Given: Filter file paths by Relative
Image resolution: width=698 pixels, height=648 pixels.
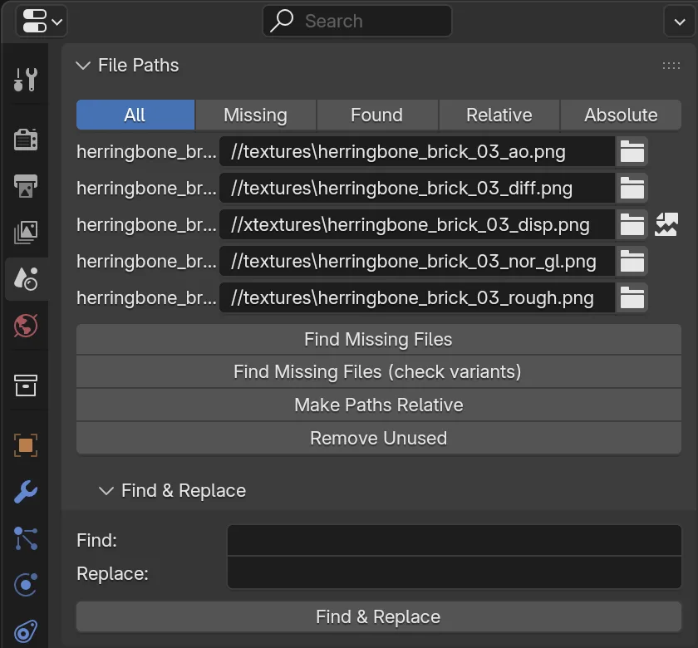Looking at the screenshot, I should (499, 115).
